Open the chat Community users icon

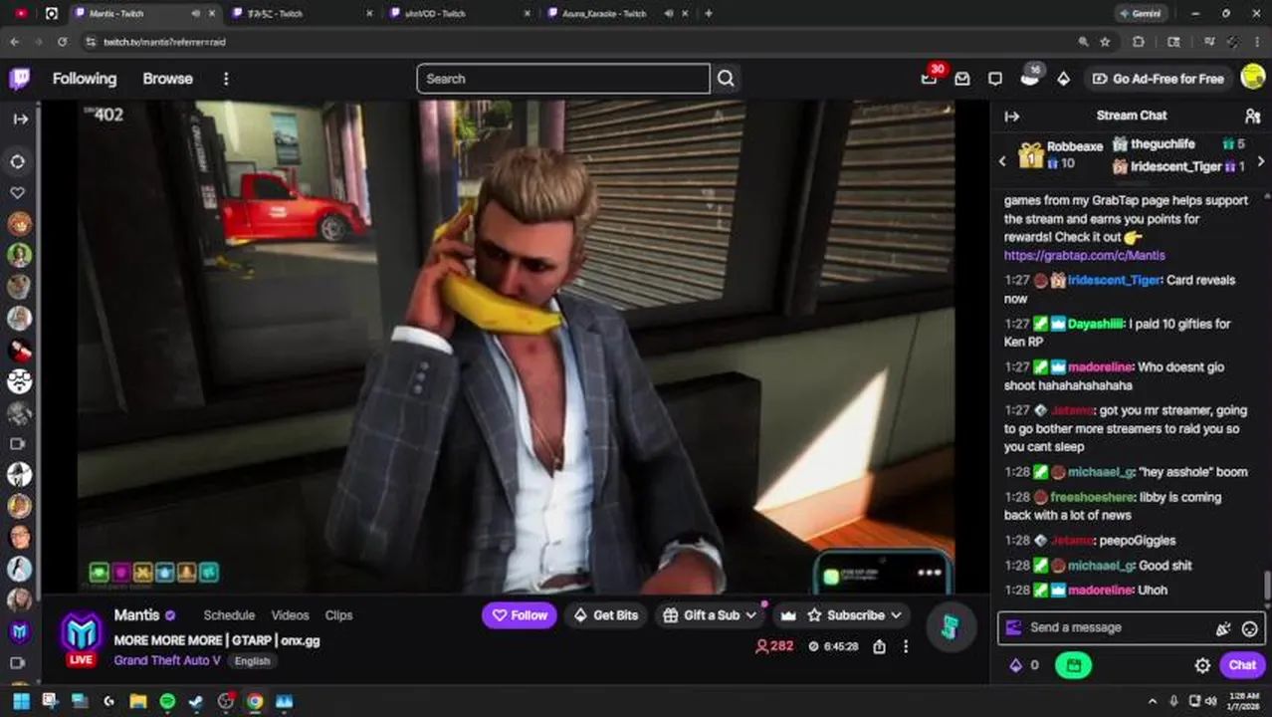(1252, 117)
